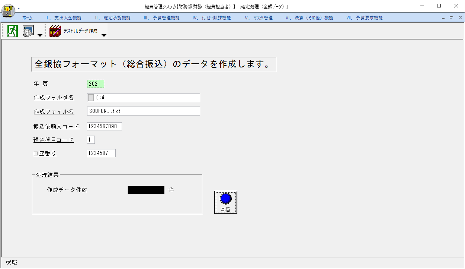This screenshot has width=465, height=269.
Task: Click 状態 in the status bar
Action: pos(12,262)
